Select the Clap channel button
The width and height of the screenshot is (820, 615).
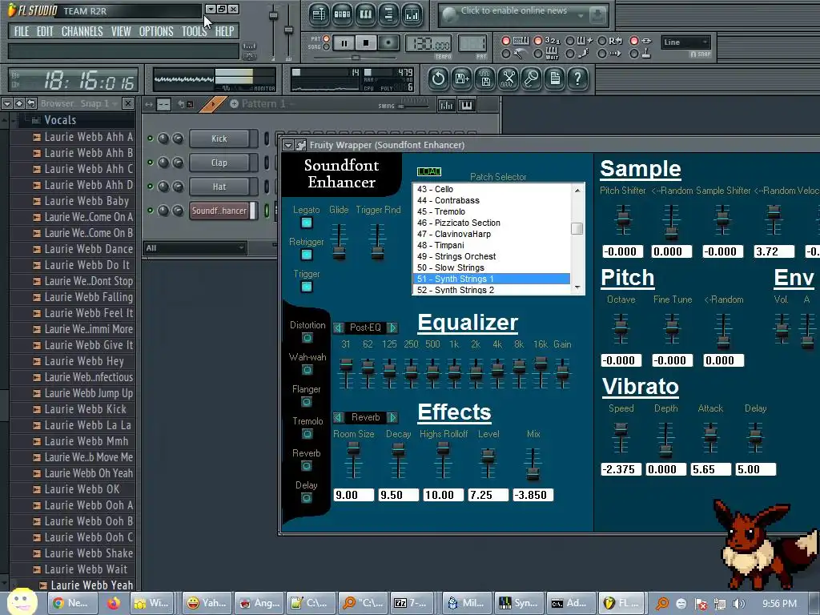(x=219, y=163)
